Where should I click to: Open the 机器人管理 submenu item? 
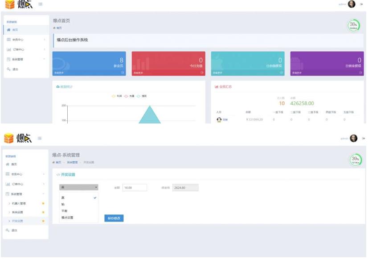click(x=19, y=203)
